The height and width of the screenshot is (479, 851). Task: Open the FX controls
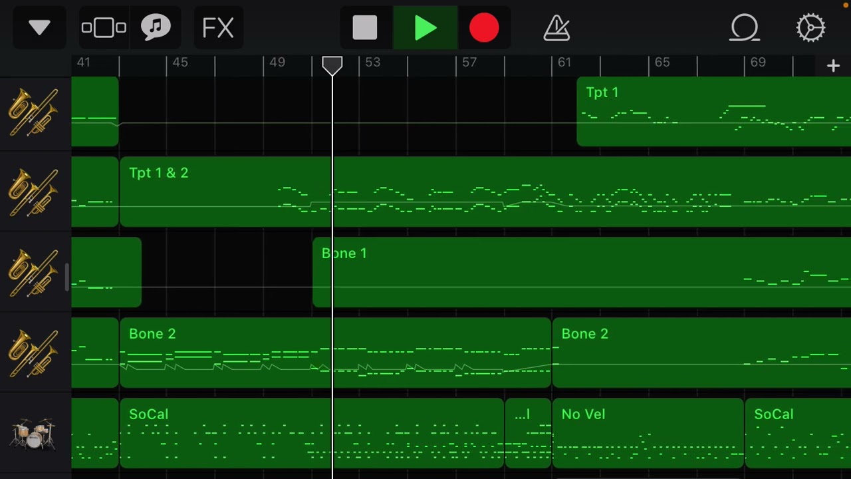pyautogui.click(x=218, y=28)
